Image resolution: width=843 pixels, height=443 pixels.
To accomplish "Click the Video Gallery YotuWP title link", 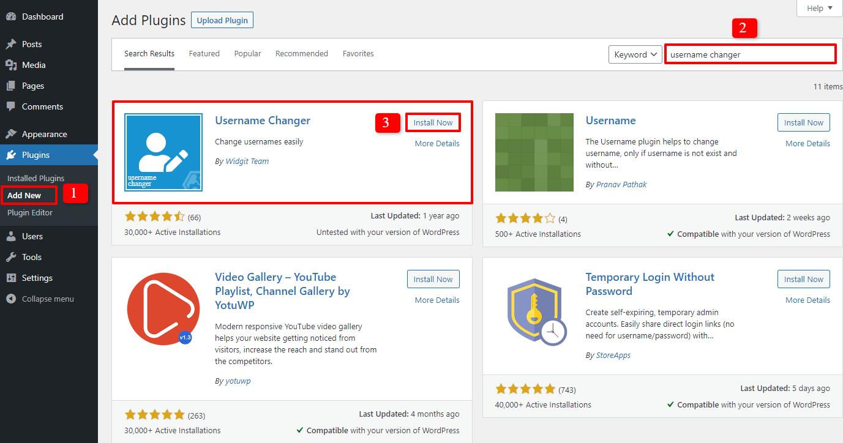I will 282,291.
